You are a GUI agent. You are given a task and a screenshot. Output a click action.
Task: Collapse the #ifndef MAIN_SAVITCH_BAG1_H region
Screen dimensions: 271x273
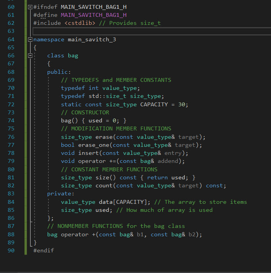[x=30, y=7]
